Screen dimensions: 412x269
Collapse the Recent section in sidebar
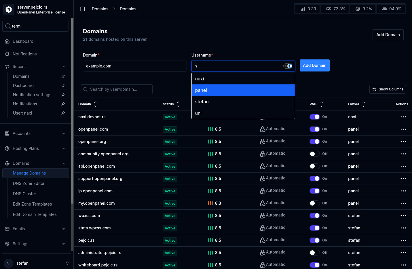tap(64, 67)
